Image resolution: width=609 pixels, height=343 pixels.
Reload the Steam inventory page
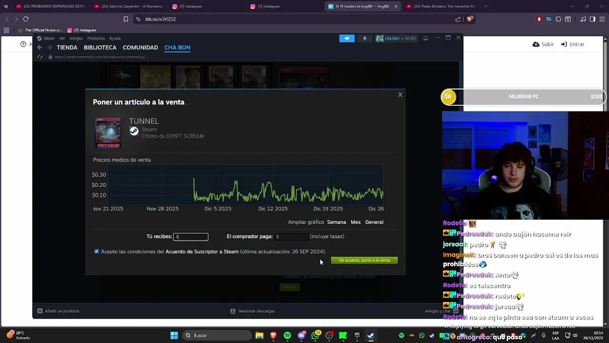click(x=40, y=57)
